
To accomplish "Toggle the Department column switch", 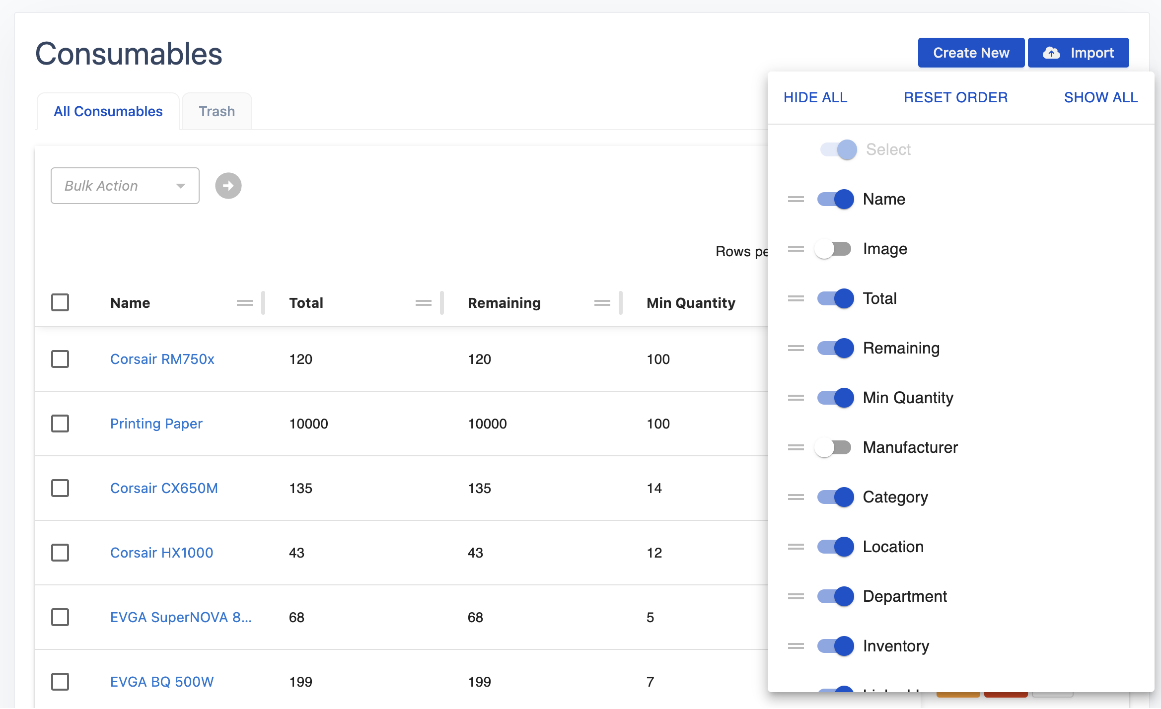I will tap(836, 596).
